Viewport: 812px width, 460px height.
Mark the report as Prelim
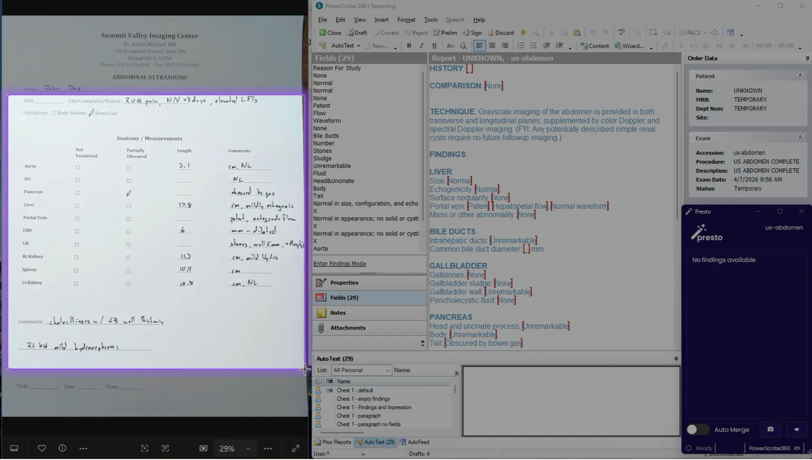pos(445,32)
